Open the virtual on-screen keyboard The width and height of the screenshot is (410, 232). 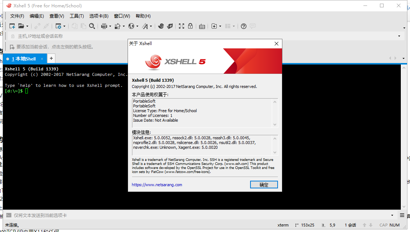202,26
